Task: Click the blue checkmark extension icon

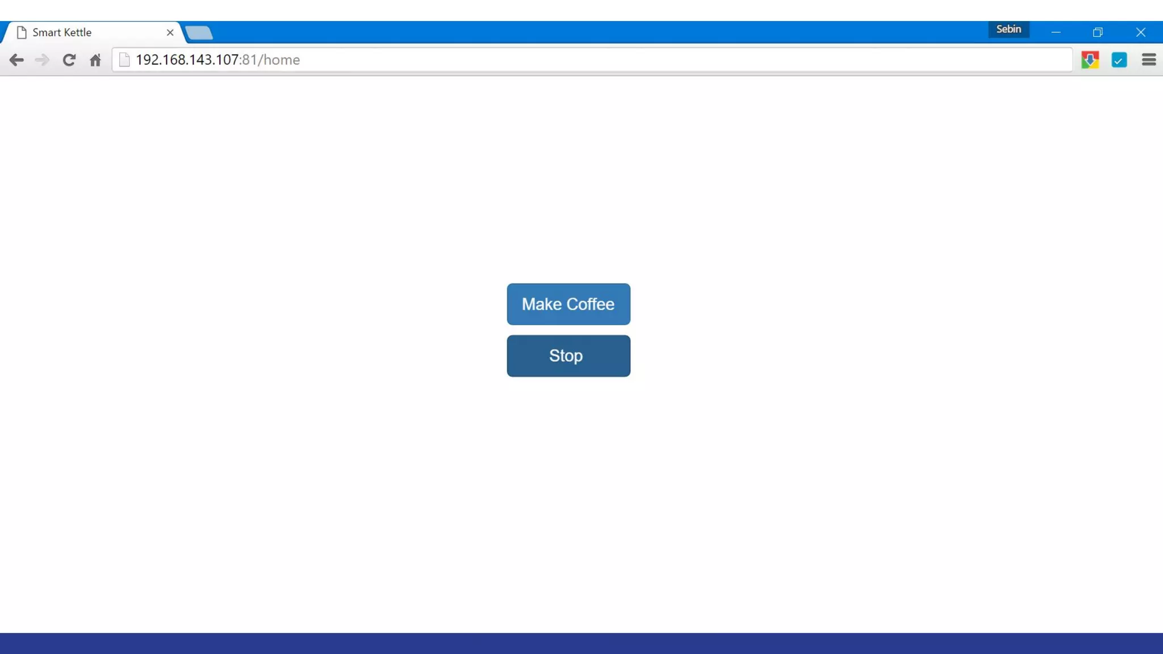Action: click(1119, 60)
